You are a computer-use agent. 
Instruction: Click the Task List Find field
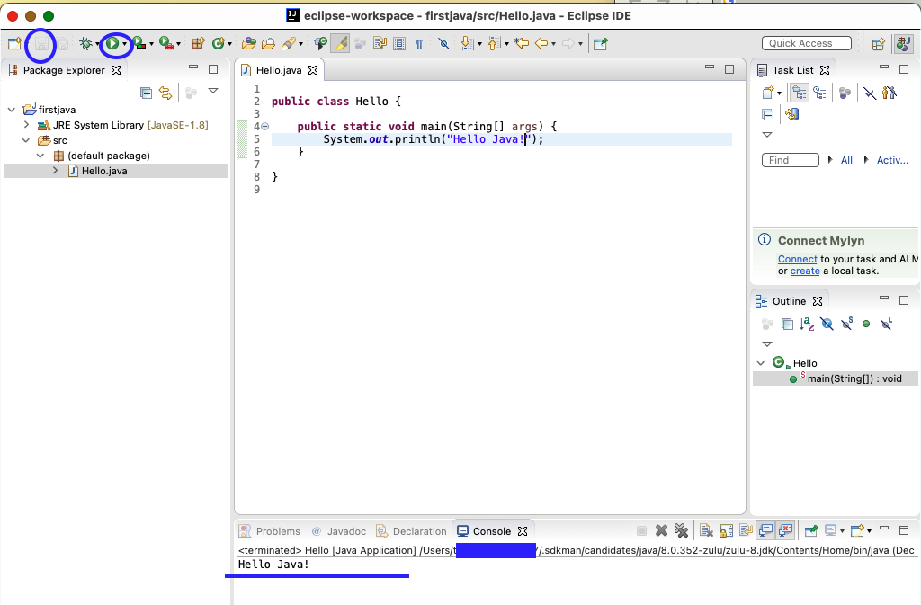point(790,160)
